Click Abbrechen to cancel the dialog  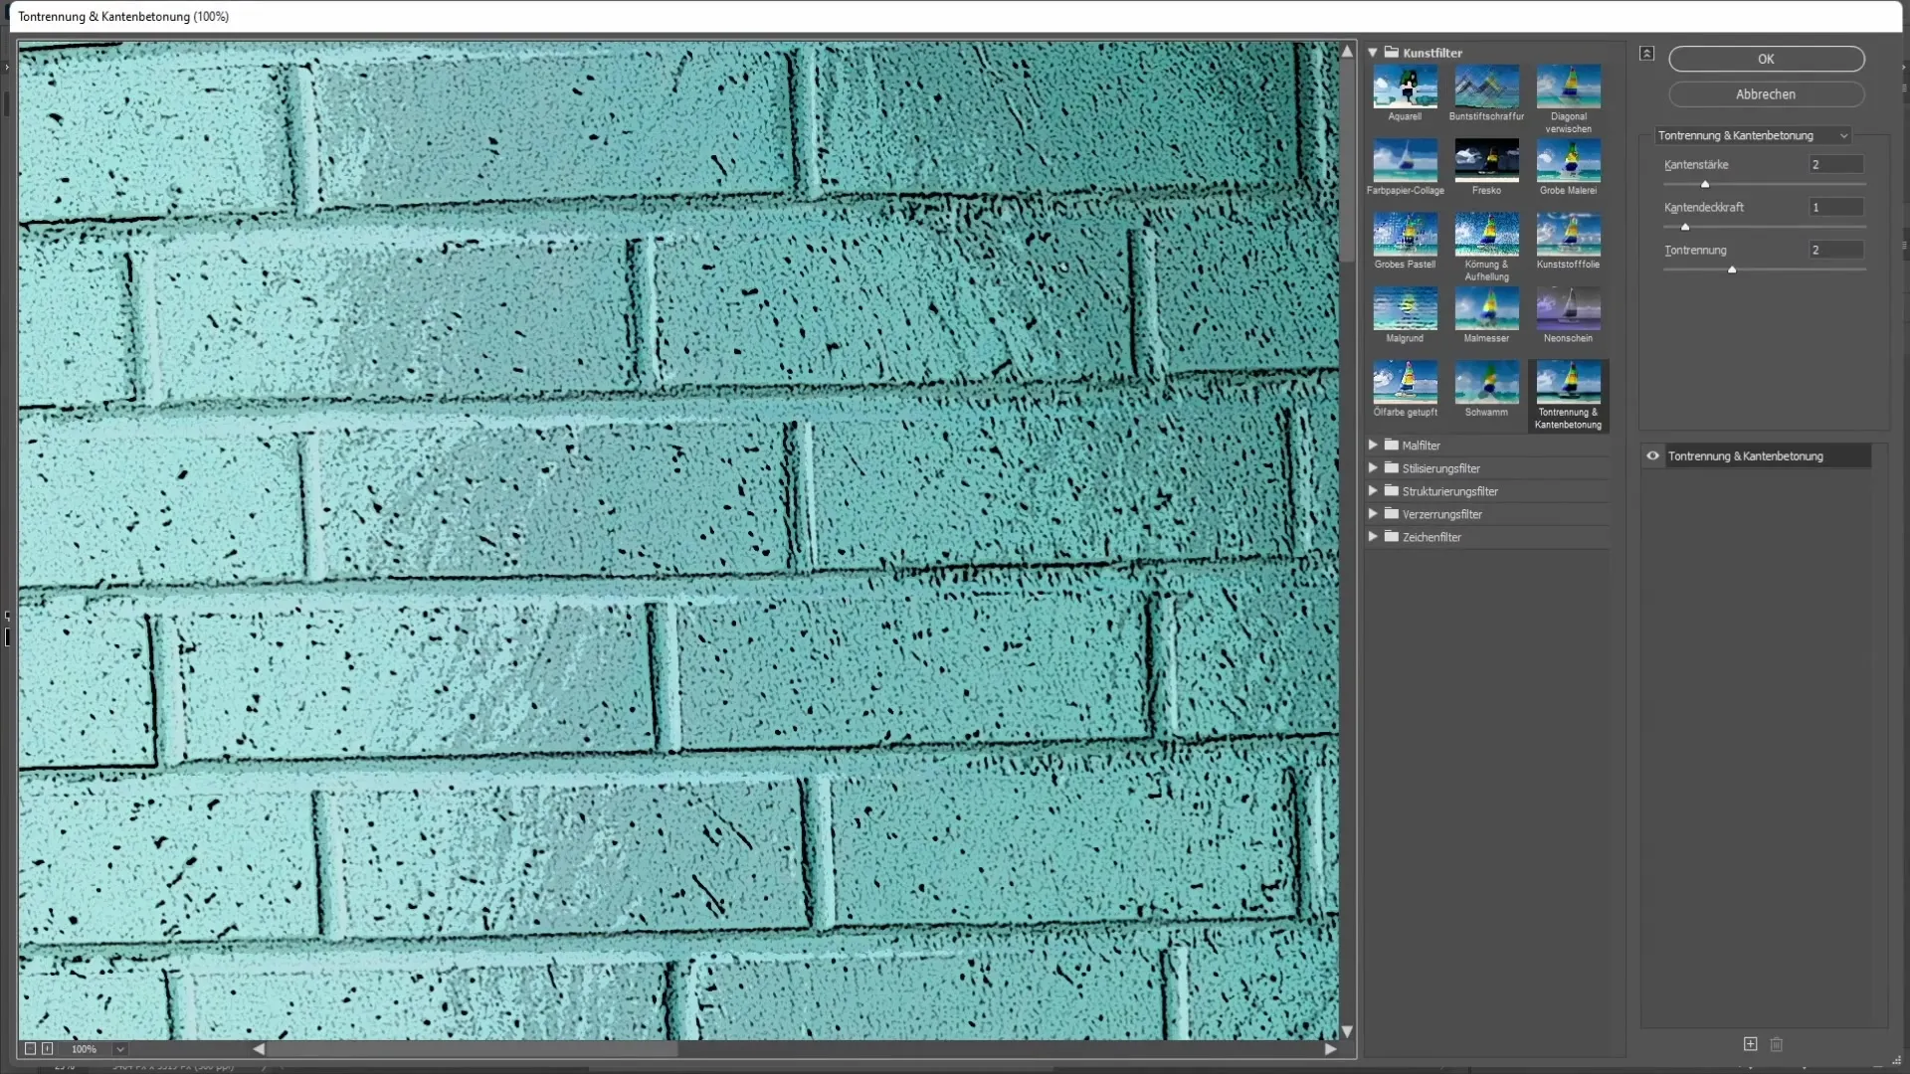pos(1766,94)
